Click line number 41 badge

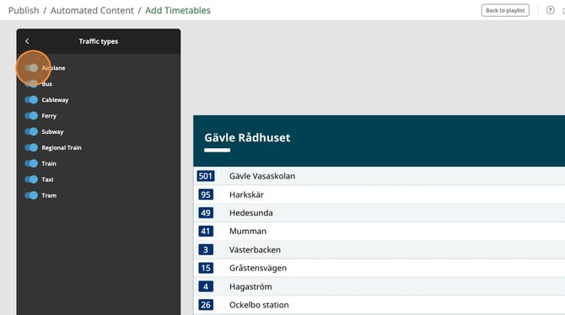pos(206,231)
